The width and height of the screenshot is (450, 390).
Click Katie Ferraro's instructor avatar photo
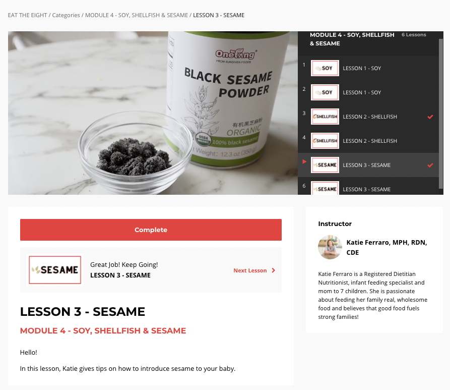click(330, 247)
